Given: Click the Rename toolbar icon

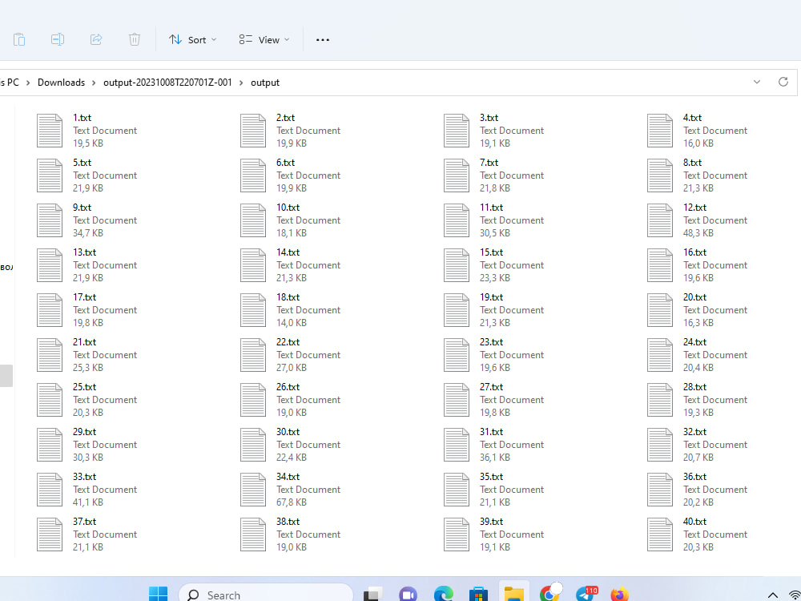Looking at the screenshot, I should 58,39.
